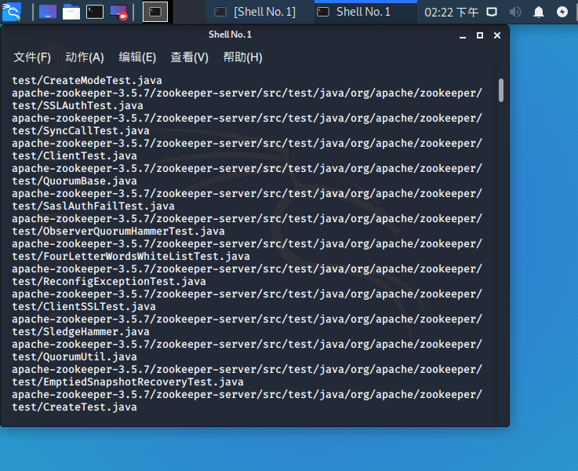This screenshot has width=578, height=471.
Task: Click test/ReconfigExceptionTest.java line
Action: pos(109,281)
